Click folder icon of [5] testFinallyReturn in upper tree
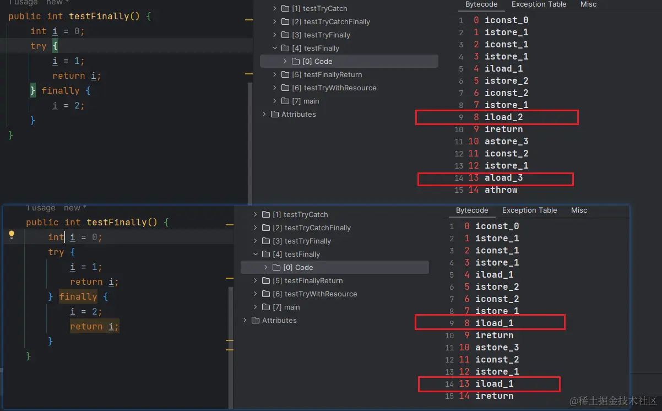This screenshot has width=662, height=411. point(285,75)
